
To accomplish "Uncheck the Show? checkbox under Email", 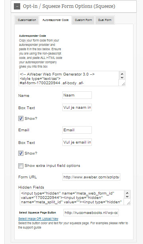I will 21,153.
